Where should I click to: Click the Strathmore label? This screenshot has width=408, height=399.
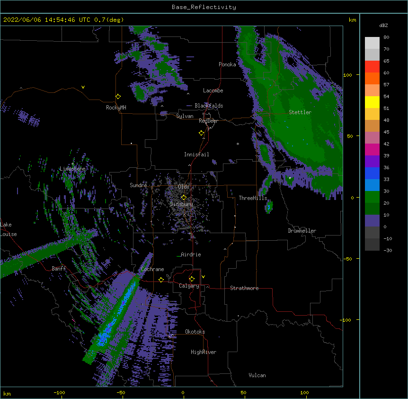[244, 288]
